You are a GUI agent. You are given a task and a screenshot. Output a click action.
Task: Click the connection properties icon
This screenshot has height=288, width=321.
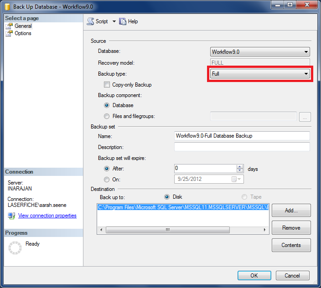point(11,216)
